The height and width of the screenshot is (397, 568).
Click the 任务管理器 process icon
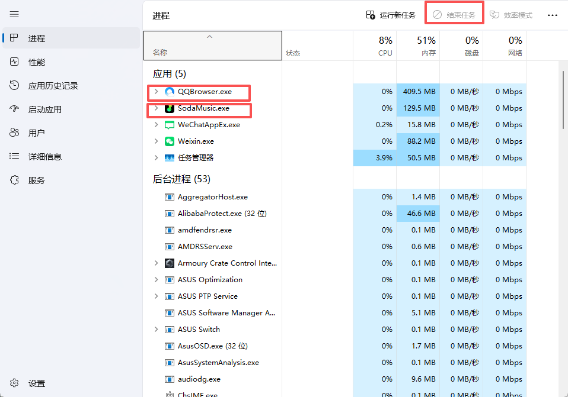[170, 158]
